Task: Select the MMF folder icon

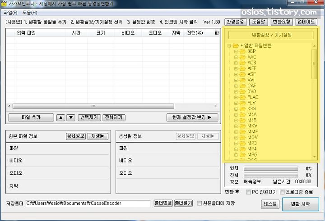Action: [x=242, y=132]
